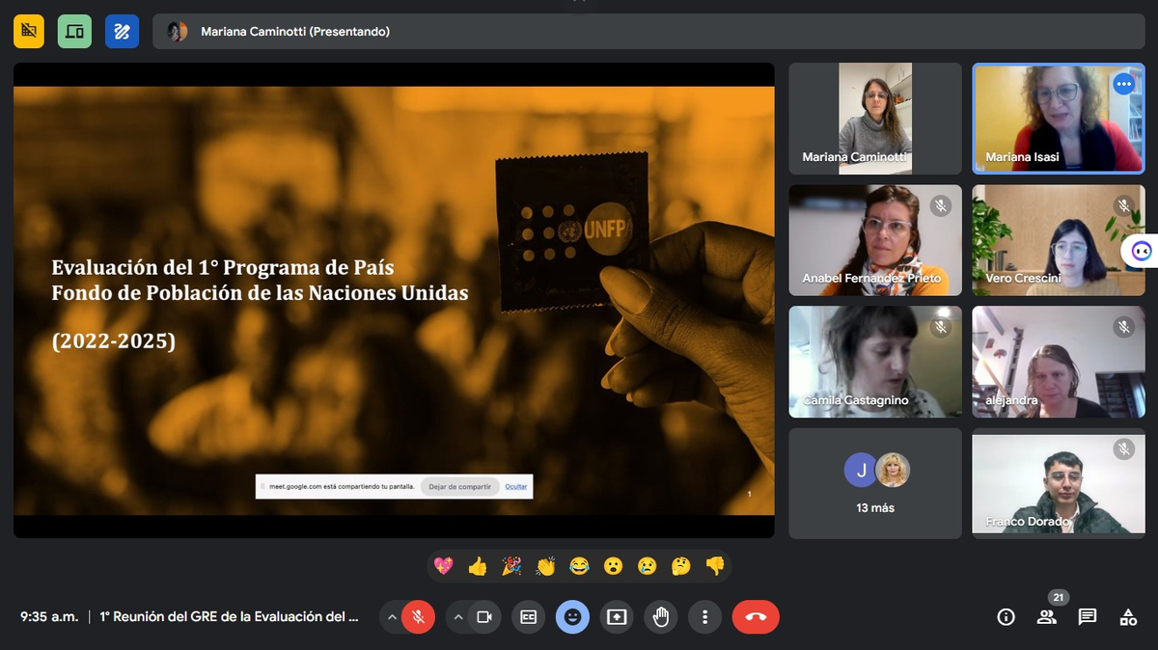Click alejandra tile muted mic icon
Image resolution: width=1158 pixels, height=650 pixels.
coord(1123,327)
